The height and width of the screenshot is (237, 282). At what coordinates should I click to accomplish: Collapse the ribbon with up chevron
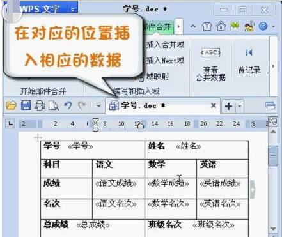tap(193, 27)
